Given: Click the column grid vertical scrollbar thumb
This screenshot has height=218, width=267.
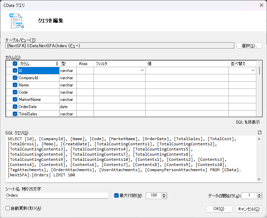Looking at the screenshot, I should (x=259, y=70).
